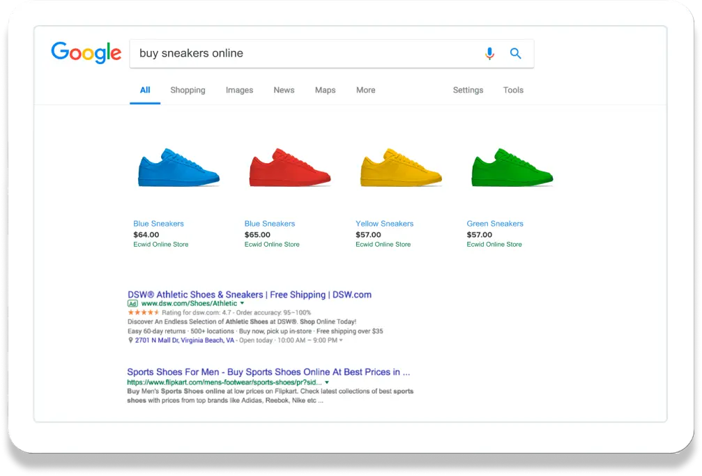Click the green sneaker product image
Image resolution: width=702 pixels, height=476 pixels.
coord(512,167)
